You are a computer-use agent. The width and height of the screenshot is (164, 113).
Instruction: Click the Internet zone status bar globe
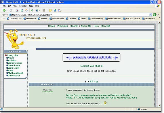point(139,109)
